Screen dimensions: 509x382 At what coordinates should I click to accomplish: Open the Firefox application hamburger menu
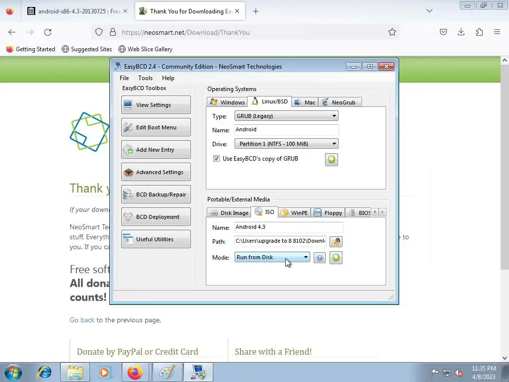coord(497,32)
